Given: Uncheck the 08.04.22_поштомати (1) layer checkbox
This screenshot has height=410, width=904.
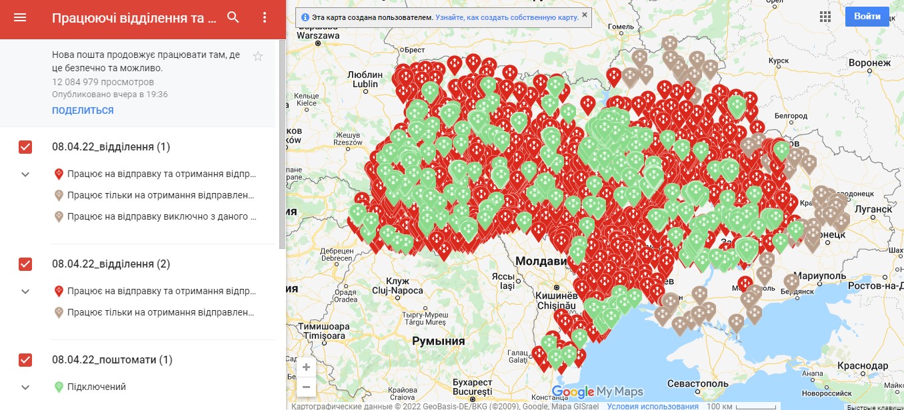Looking at the screenshot, I should click(x=25, y=360).
